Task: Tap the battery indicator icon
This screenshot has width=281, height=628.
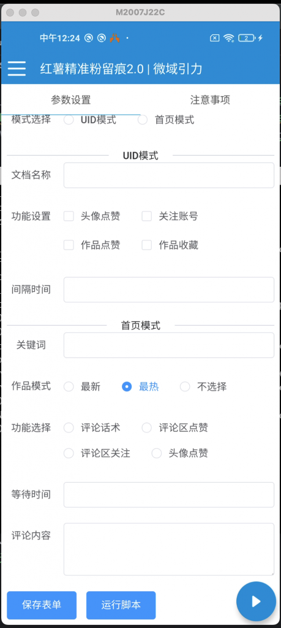Action: tap(247, 38)
